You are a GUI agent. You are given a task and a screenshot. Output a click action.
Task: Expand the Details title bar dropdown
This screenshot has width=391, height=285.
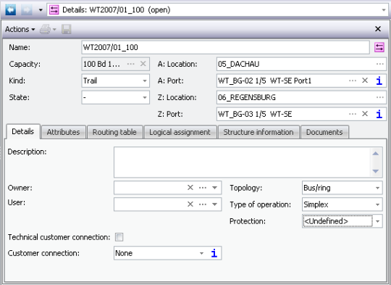pos(384,10)
